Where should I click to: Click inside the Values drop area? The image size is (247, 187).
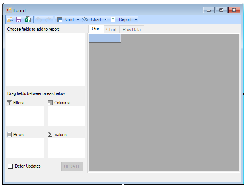(x=66, y=148)
